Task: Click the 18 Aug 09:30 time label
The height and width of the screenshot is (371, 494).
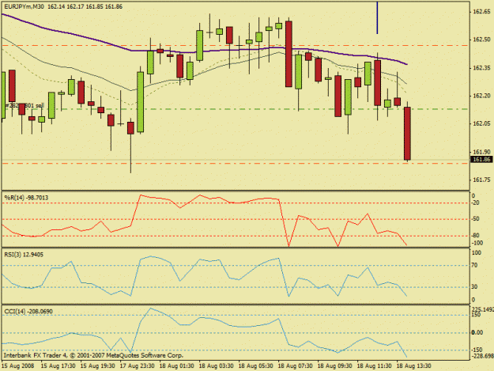Action: [x=334, y=366]
